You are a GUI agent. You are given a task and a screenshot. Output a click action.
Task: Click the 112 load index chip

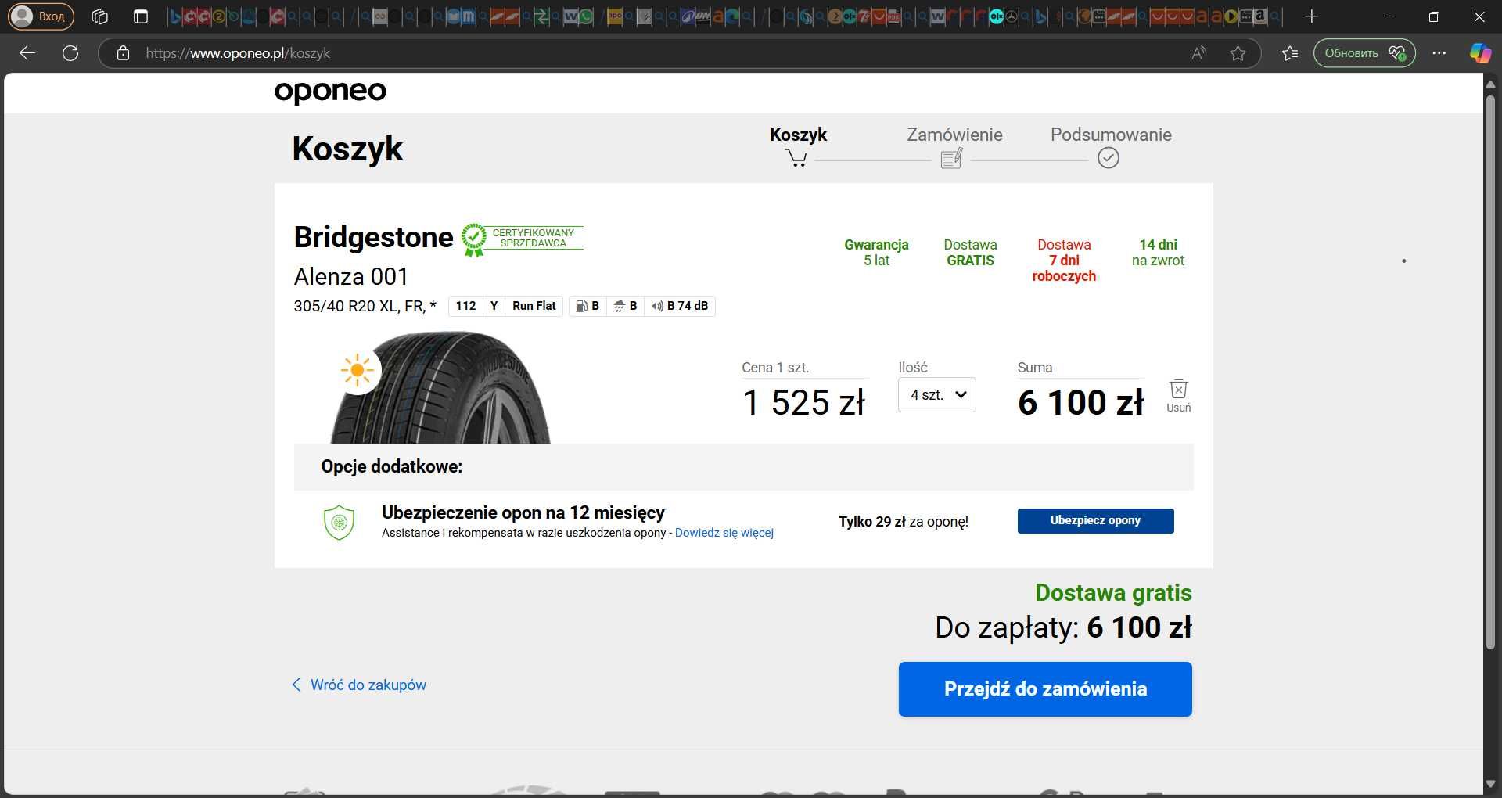click(465, 306)
